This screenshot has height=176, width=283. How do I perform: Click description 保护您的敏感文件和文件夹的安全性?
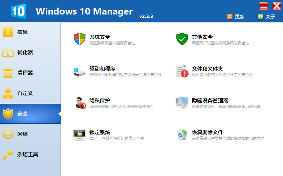pos(222,75)
